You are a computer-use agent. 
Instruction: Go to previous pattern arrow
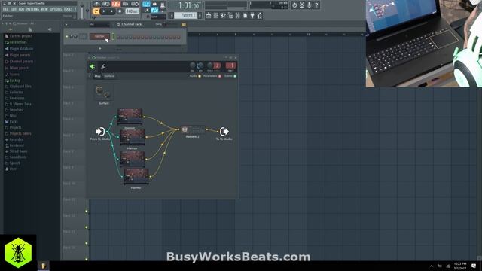click(x=172, y=15)
